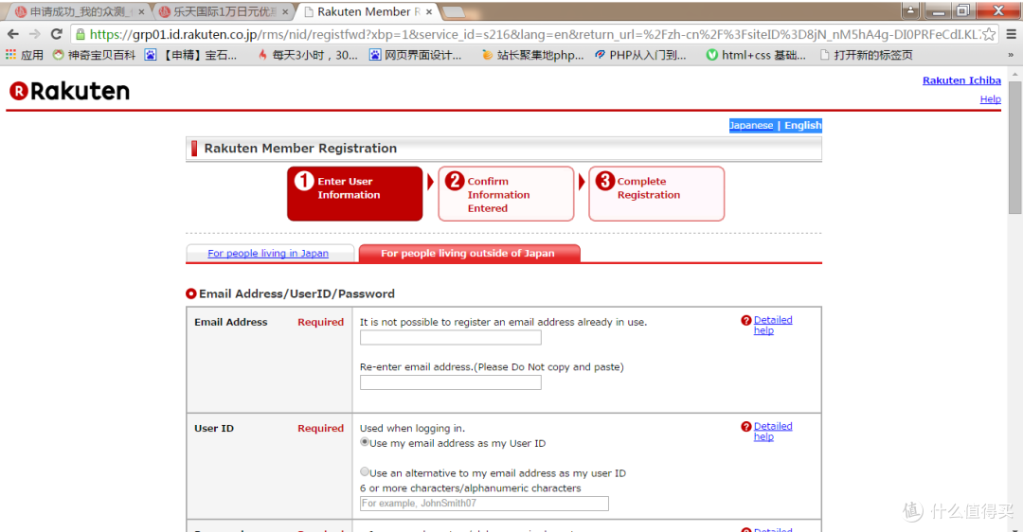Open 打开新的标签页 bookmark
1023x532 pixels.
(x=866, y=55)
